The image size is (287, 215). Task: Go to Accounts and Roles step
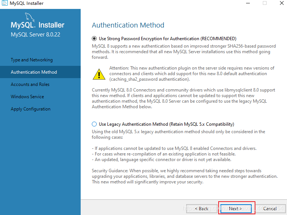pos(30,84)
